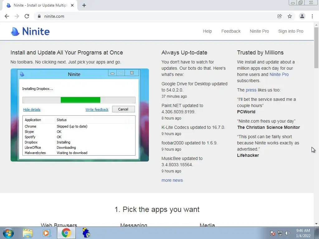319x239 pixels.
Task: Click the scrollbar up arrow
Action: 317,25
